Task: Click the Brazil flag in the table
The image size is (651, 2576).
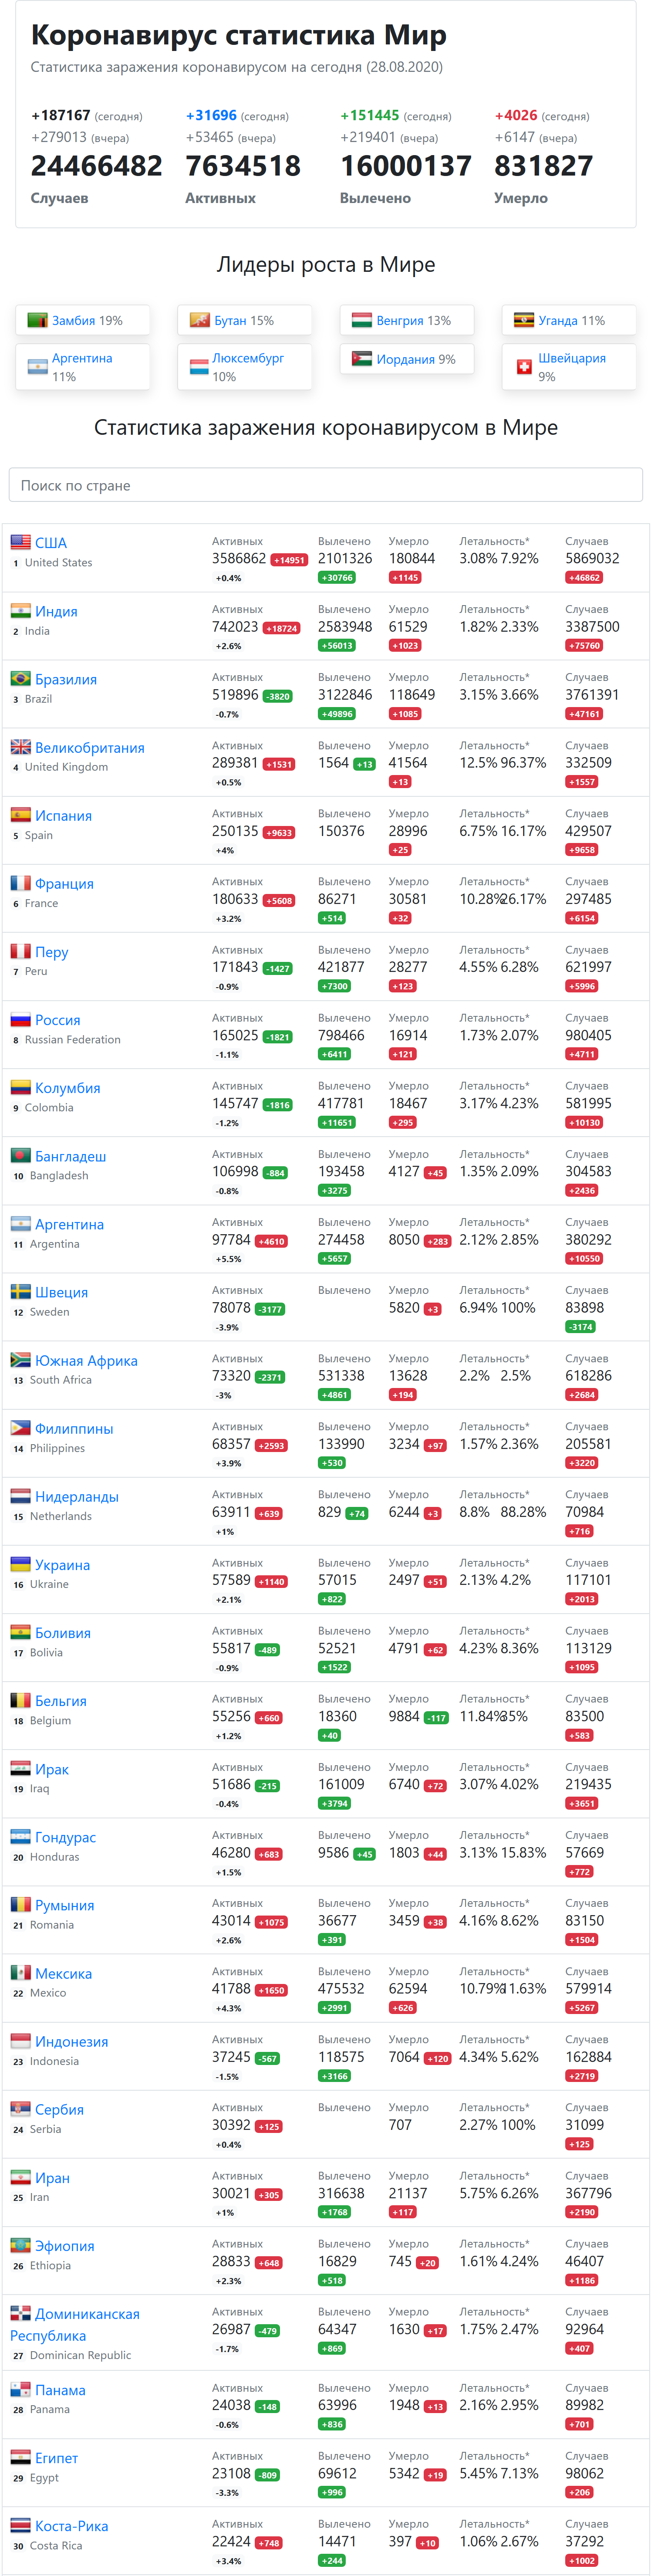Action: (x=21, y=678)
